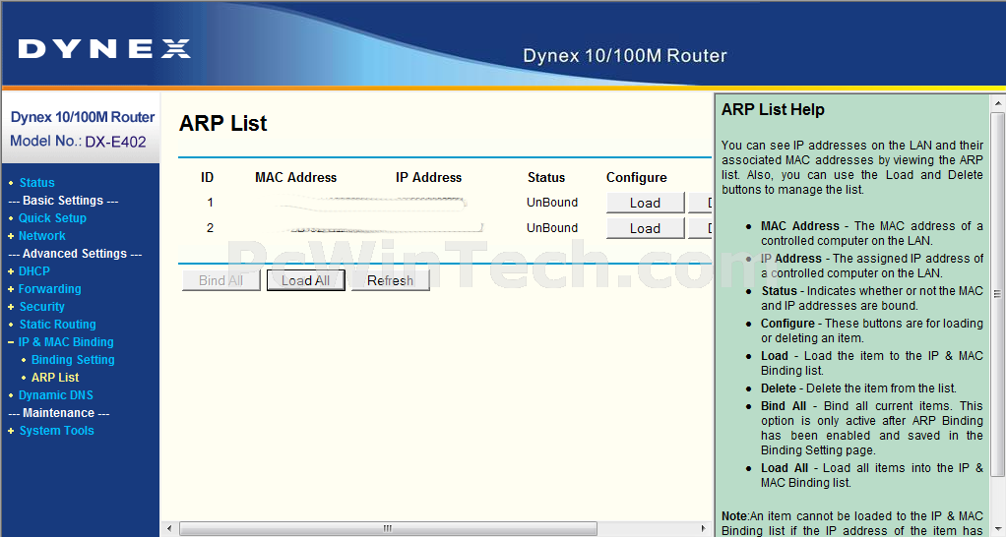Click help panel scrollbar up arrow

coord(998,102)
